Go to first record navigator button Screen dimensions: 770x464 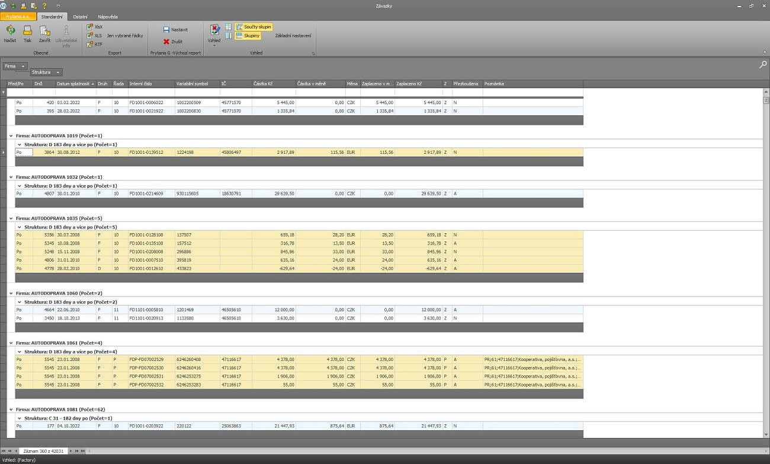[3, 451]
